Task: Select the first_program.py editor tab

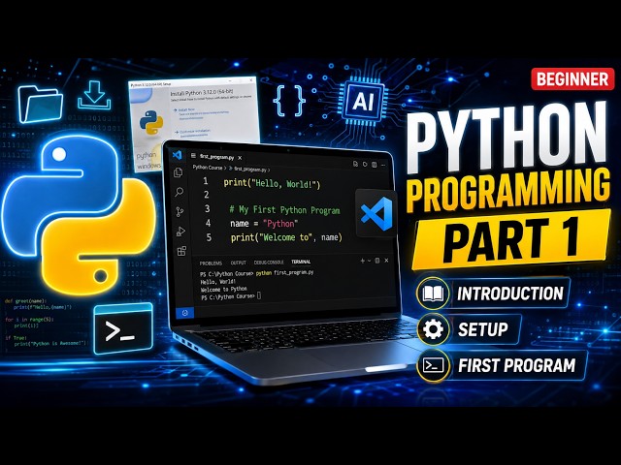Action: (216, 157)
